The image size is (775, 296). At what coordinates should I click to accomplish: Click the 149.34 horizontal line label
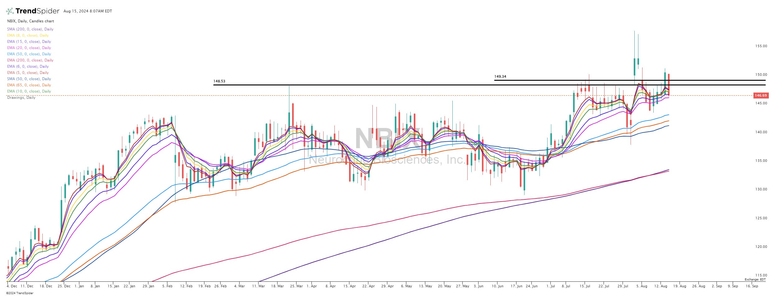click(x=500, y=76)
